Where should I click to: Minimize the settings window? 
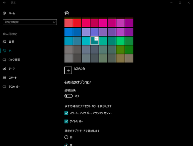(x=171, y=2)
